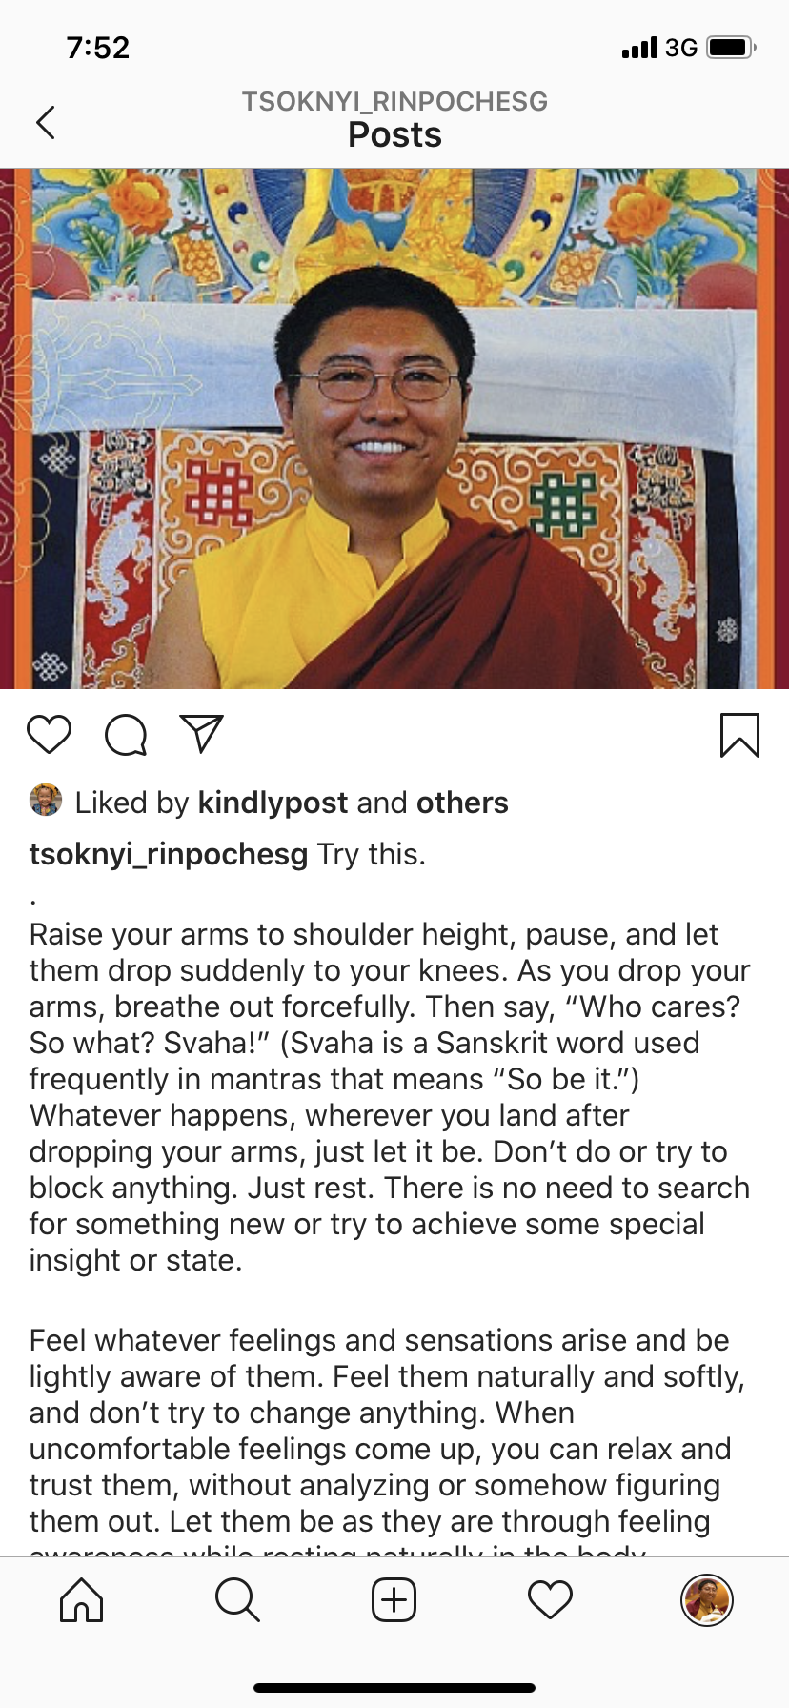This screenshot has width=789, height=1708.
Task: Tap the battery status icon
Action: point(731,47)
